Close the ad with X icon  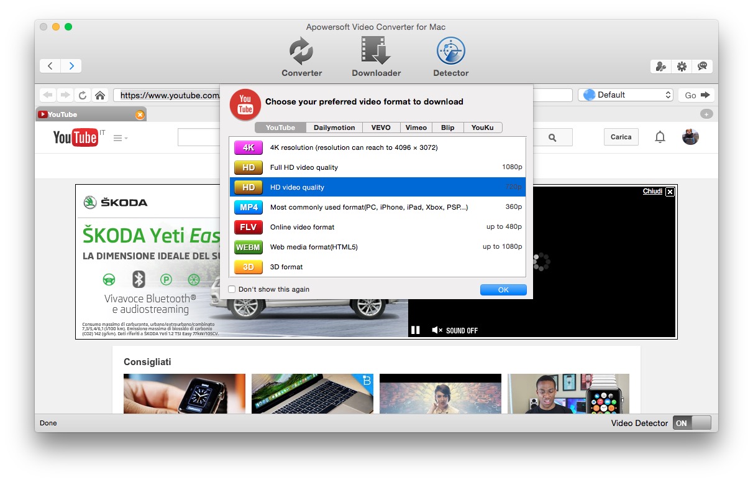tap(670, 192)
